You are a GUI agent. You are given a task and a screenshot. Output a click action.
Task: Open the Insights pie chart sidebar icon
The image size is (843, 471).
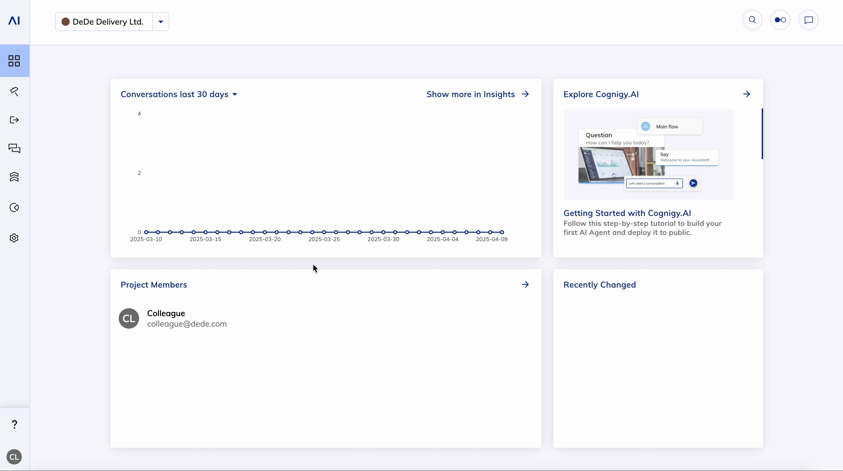[14, 208]
